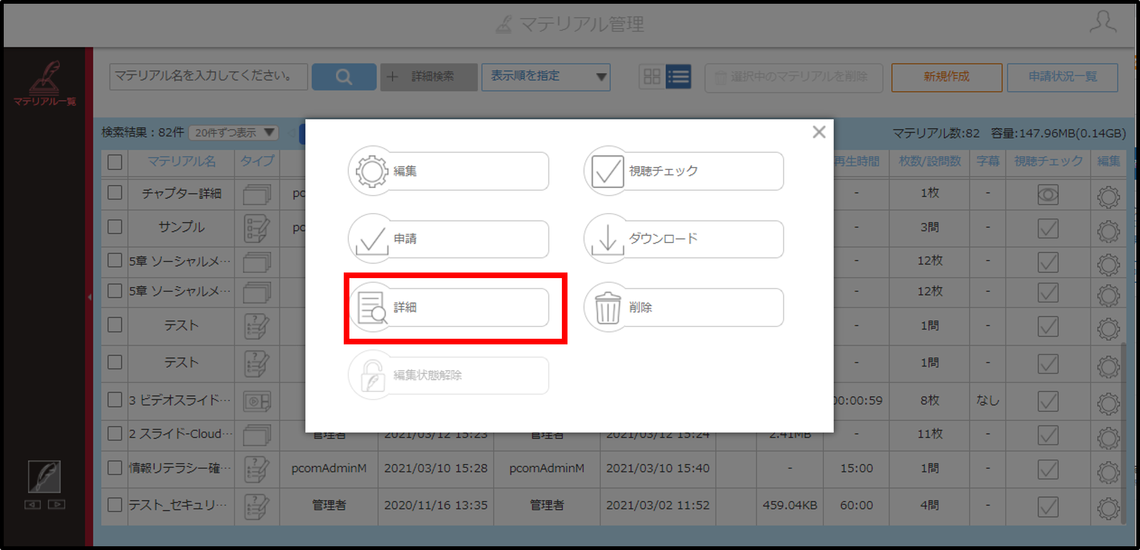Click the gear edit icon in 3 ビデオスライド row

coord(1109,403)
